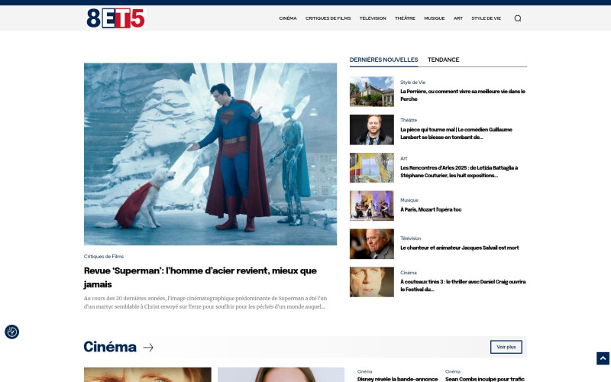Click Superman excerpt starting 'Au cours des 20'

205,303
